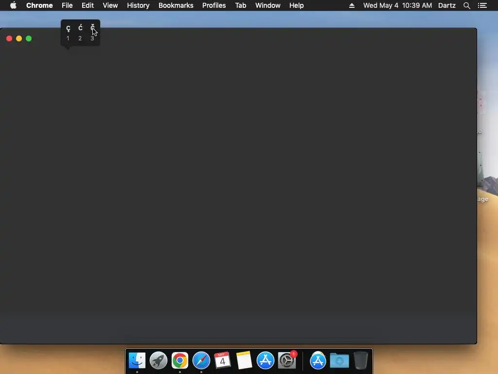Open the History menu
The height and width of the screenshot is (374, 498).
click(138, 5)
